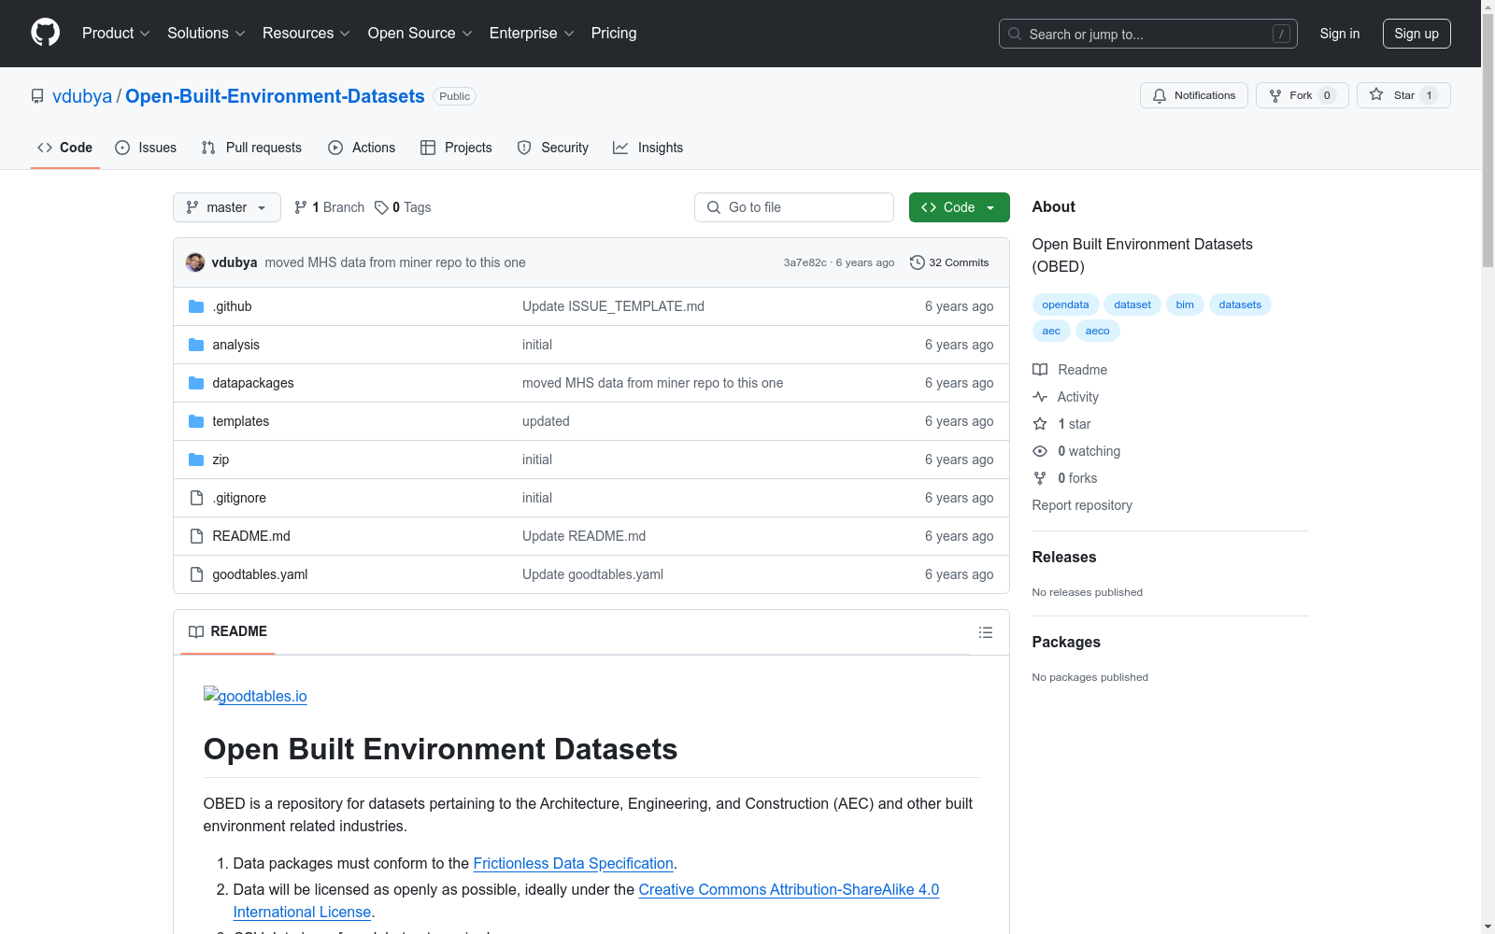Go to the Security tab
Viewport: 1495px width, 934px height.
click(x=553, y=148)
